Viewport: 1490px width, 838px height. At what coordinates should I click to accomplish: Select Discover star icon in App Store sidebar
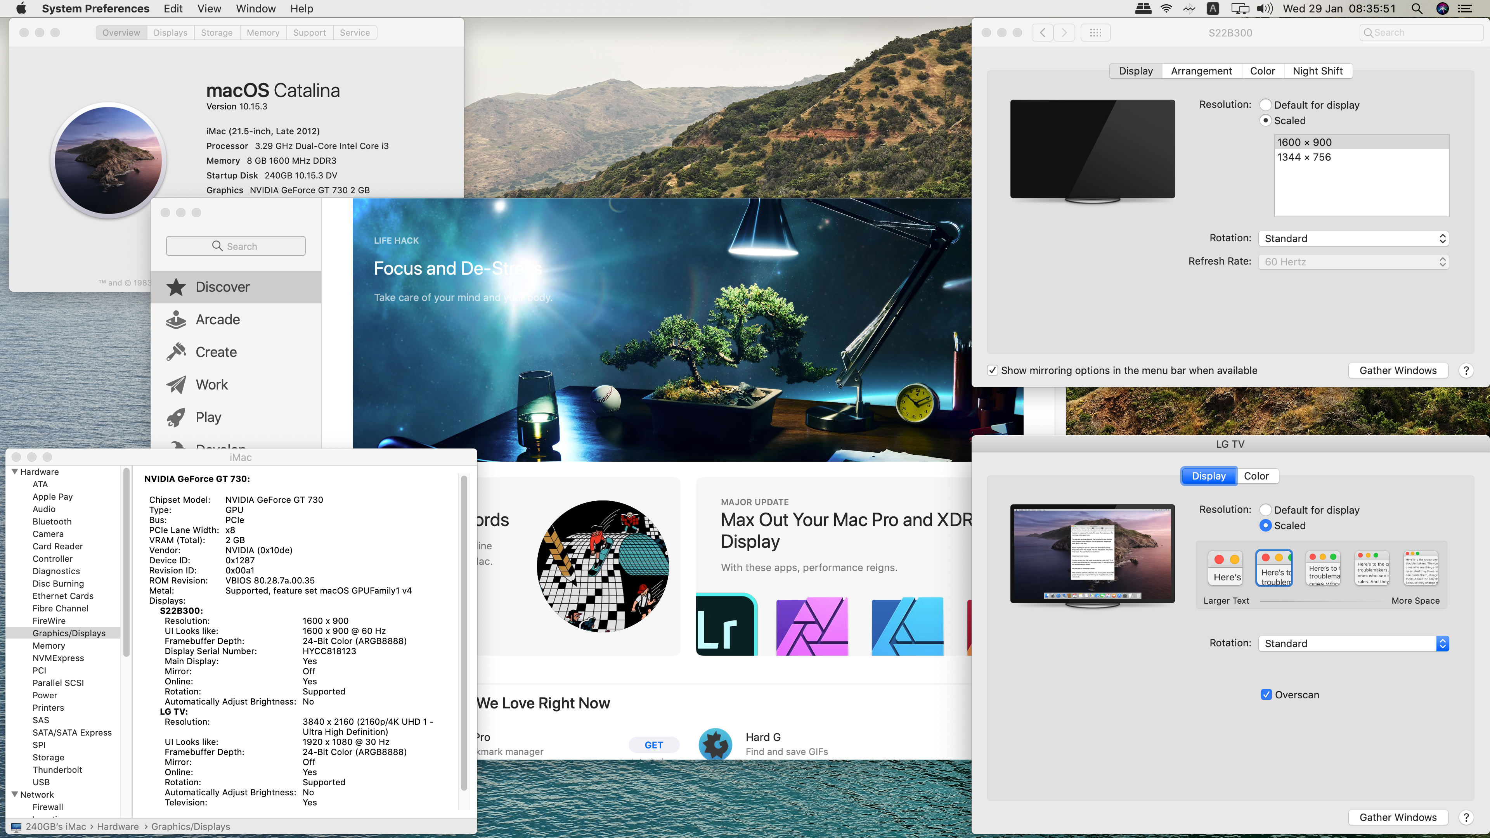coord(176,287)
